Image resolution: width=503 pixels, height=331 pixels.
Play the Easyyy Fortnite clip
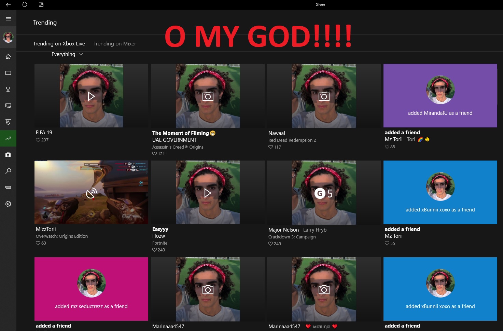click(207, 193)
